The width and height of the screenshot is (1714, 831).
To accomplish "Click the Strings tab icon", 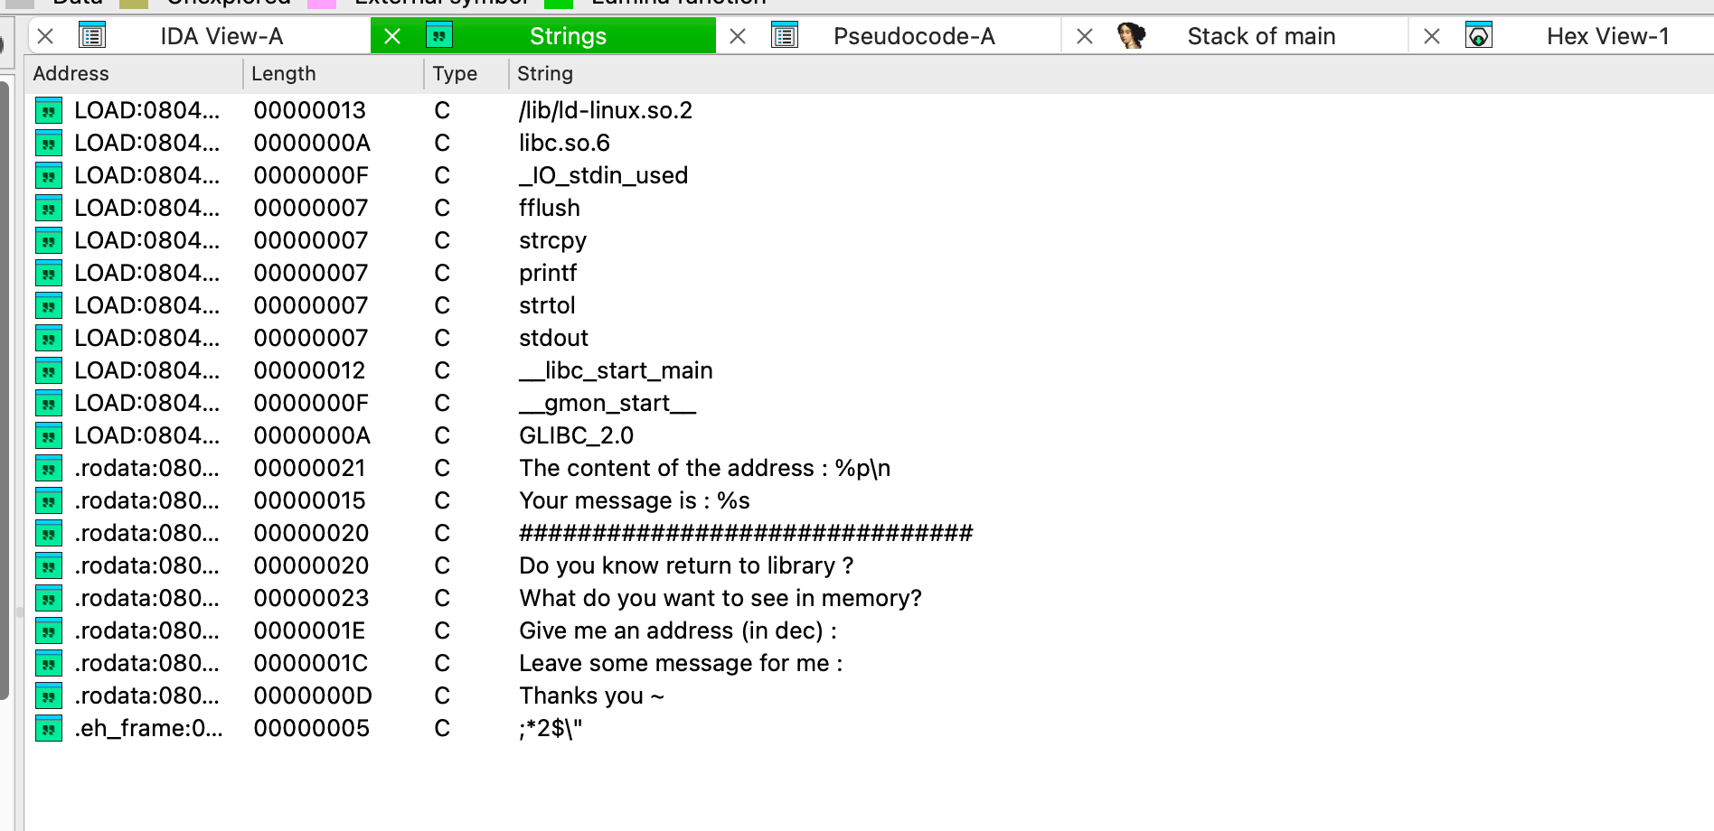I will [x=439, y=36].
